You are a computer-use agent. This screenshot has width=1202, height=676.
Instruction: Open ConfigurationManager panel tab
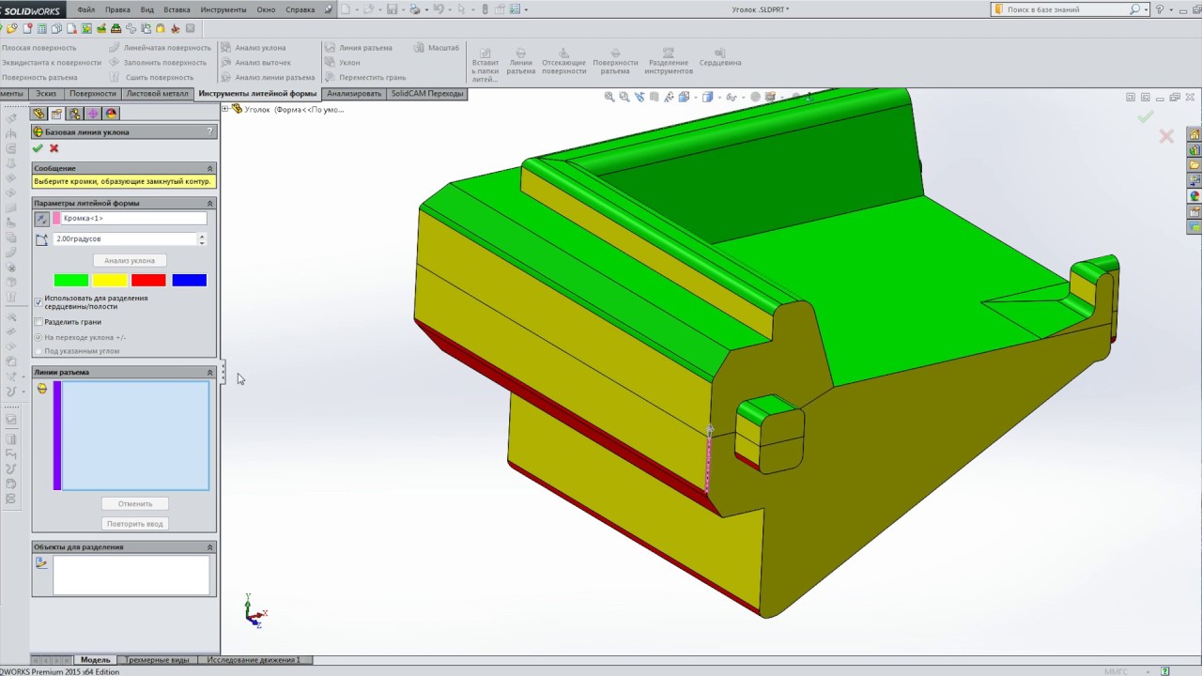[75, 114]
